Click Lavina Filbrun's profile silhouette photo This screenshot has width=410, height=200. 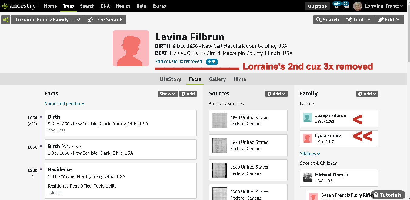pos(131,48)
